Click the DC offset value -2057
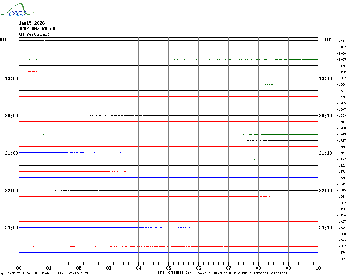This screenshot has height=278, width=348. (341, 47)
